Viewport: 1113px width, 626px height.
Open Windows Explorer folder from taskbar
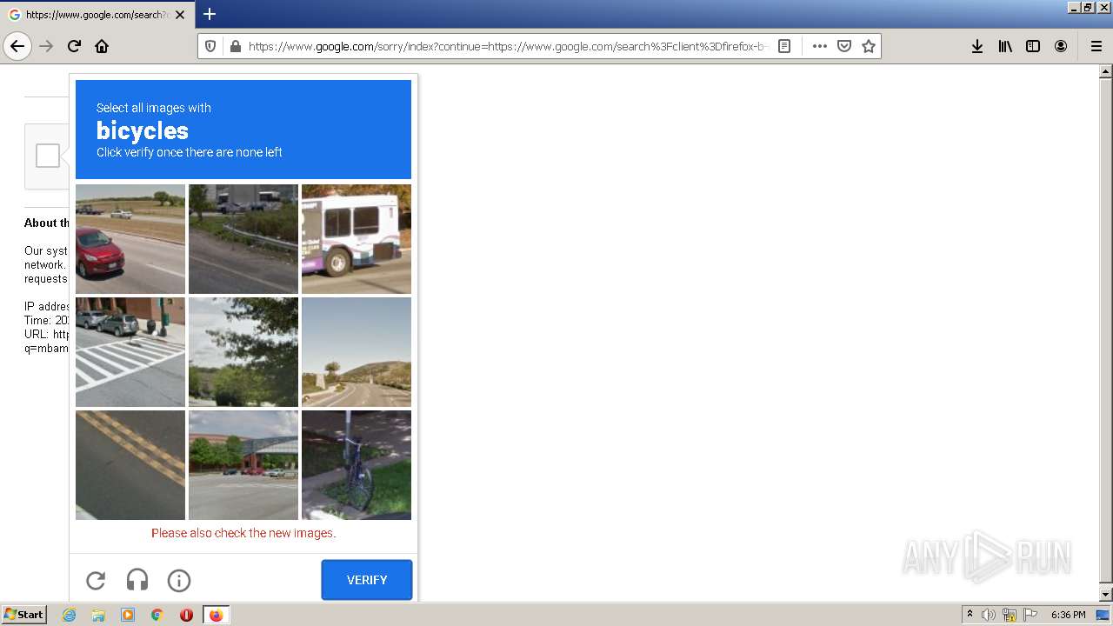(x=98, y=615)
